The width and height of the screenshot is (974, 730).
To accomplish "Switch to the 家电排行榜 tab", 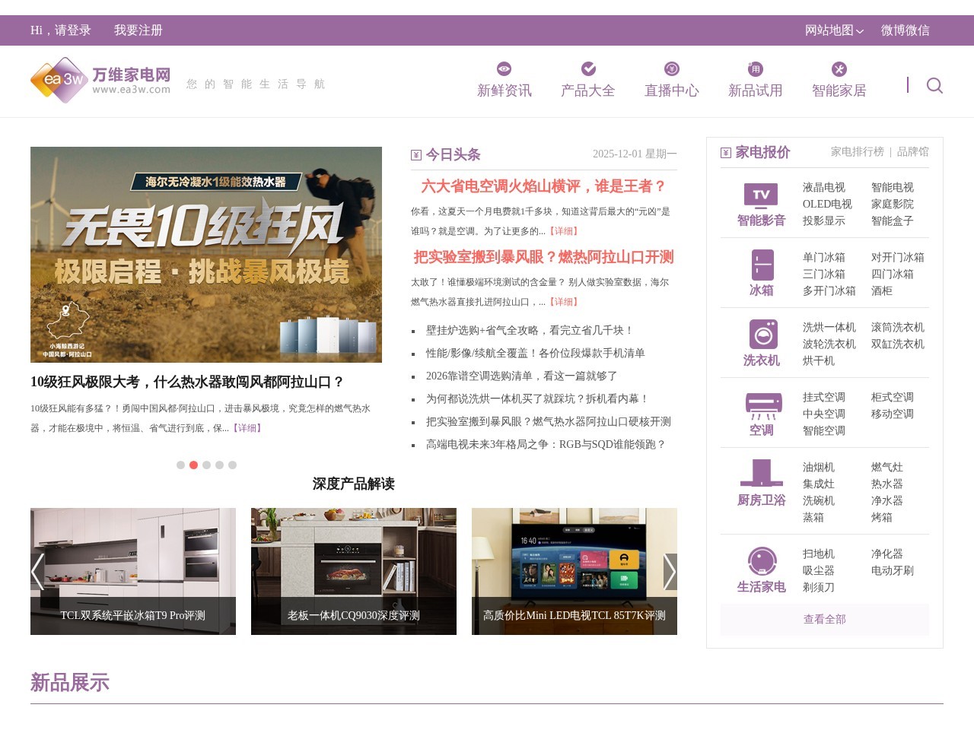I will tap(856, 151).
